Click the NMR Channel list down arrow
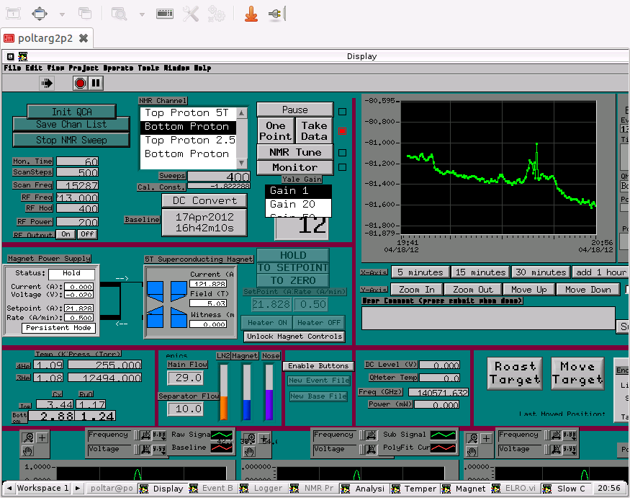The height and width of the screenshot is (498, 630). click(x=241, y=163)
